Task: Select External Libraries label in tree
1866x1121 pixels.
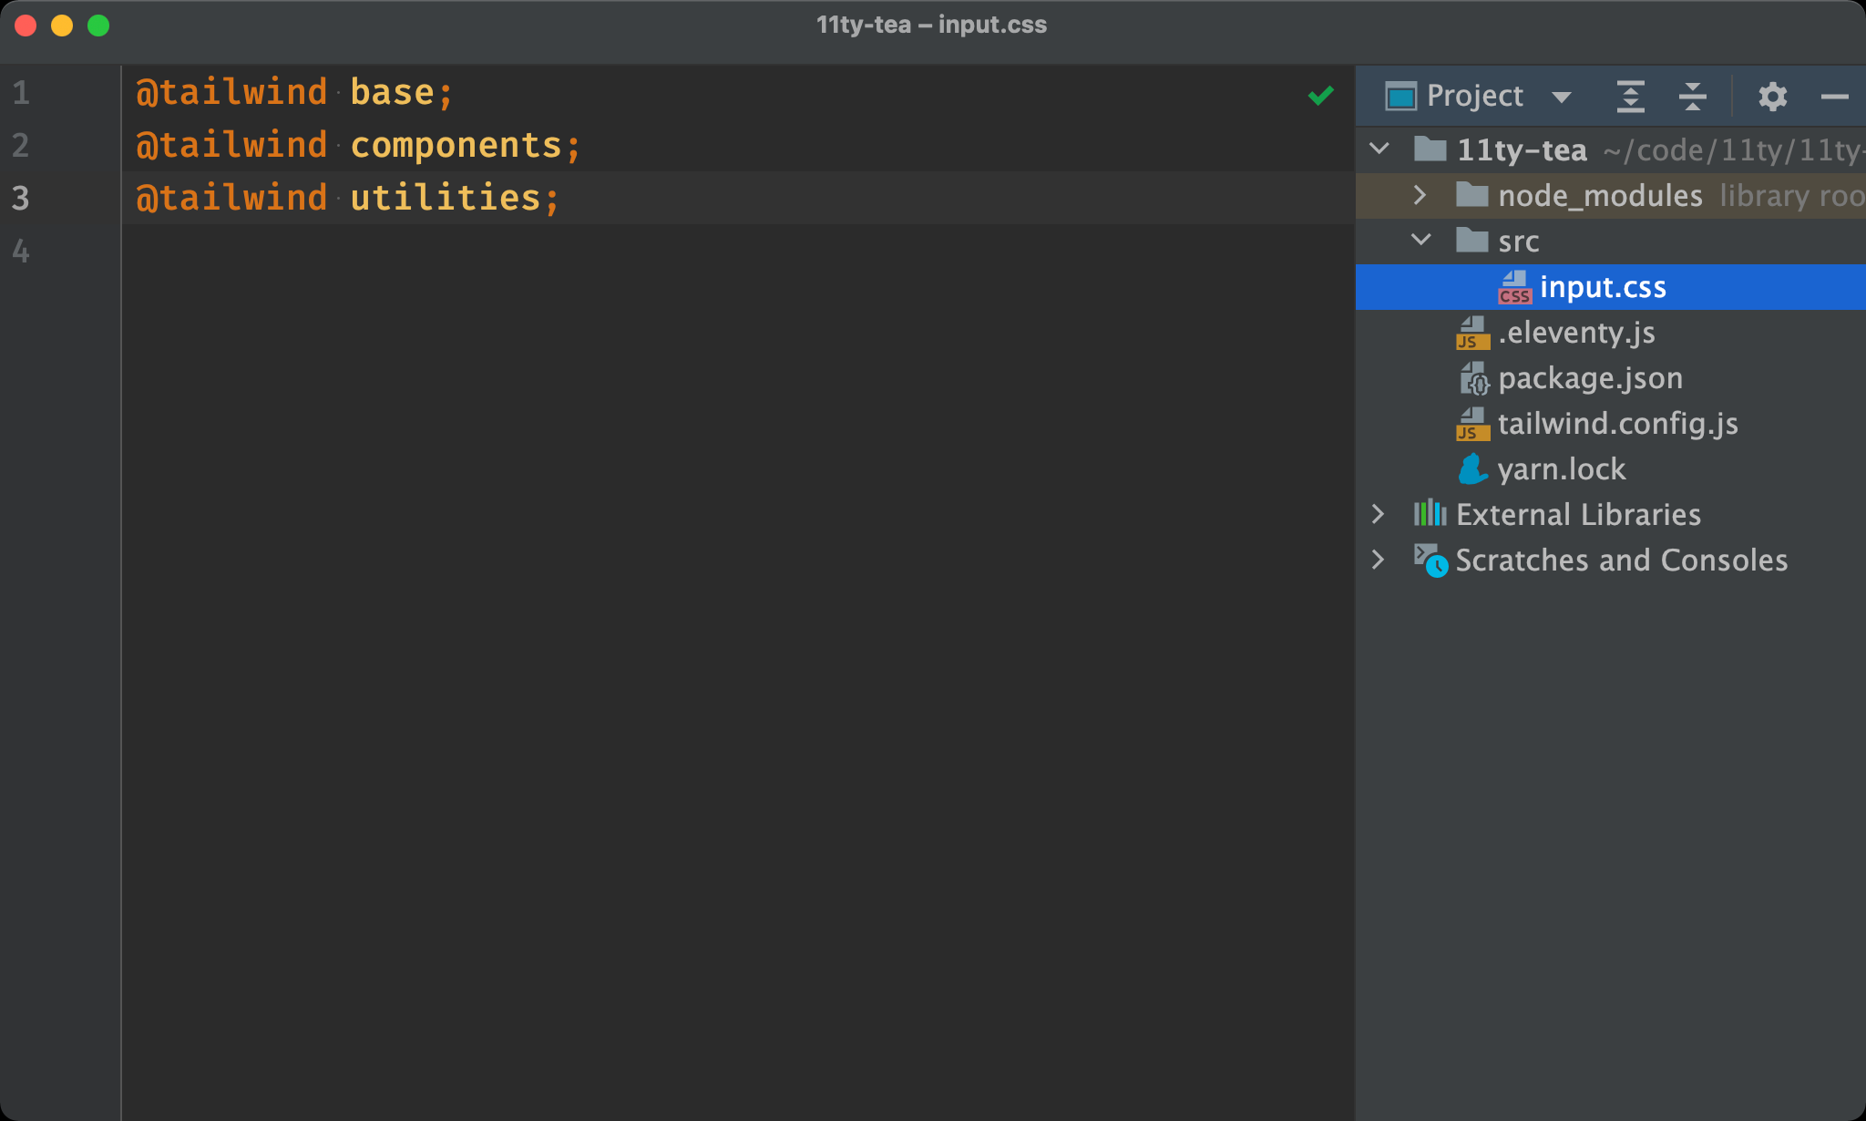Action: click(x=1578, y=514)
